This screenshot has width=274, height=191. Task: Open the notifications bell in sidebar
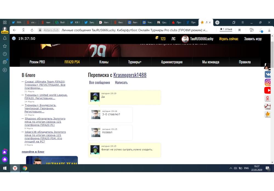click(5, 38)
